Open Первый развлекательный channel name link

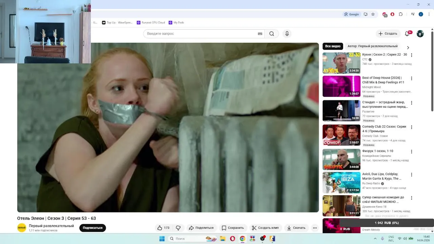51,226
